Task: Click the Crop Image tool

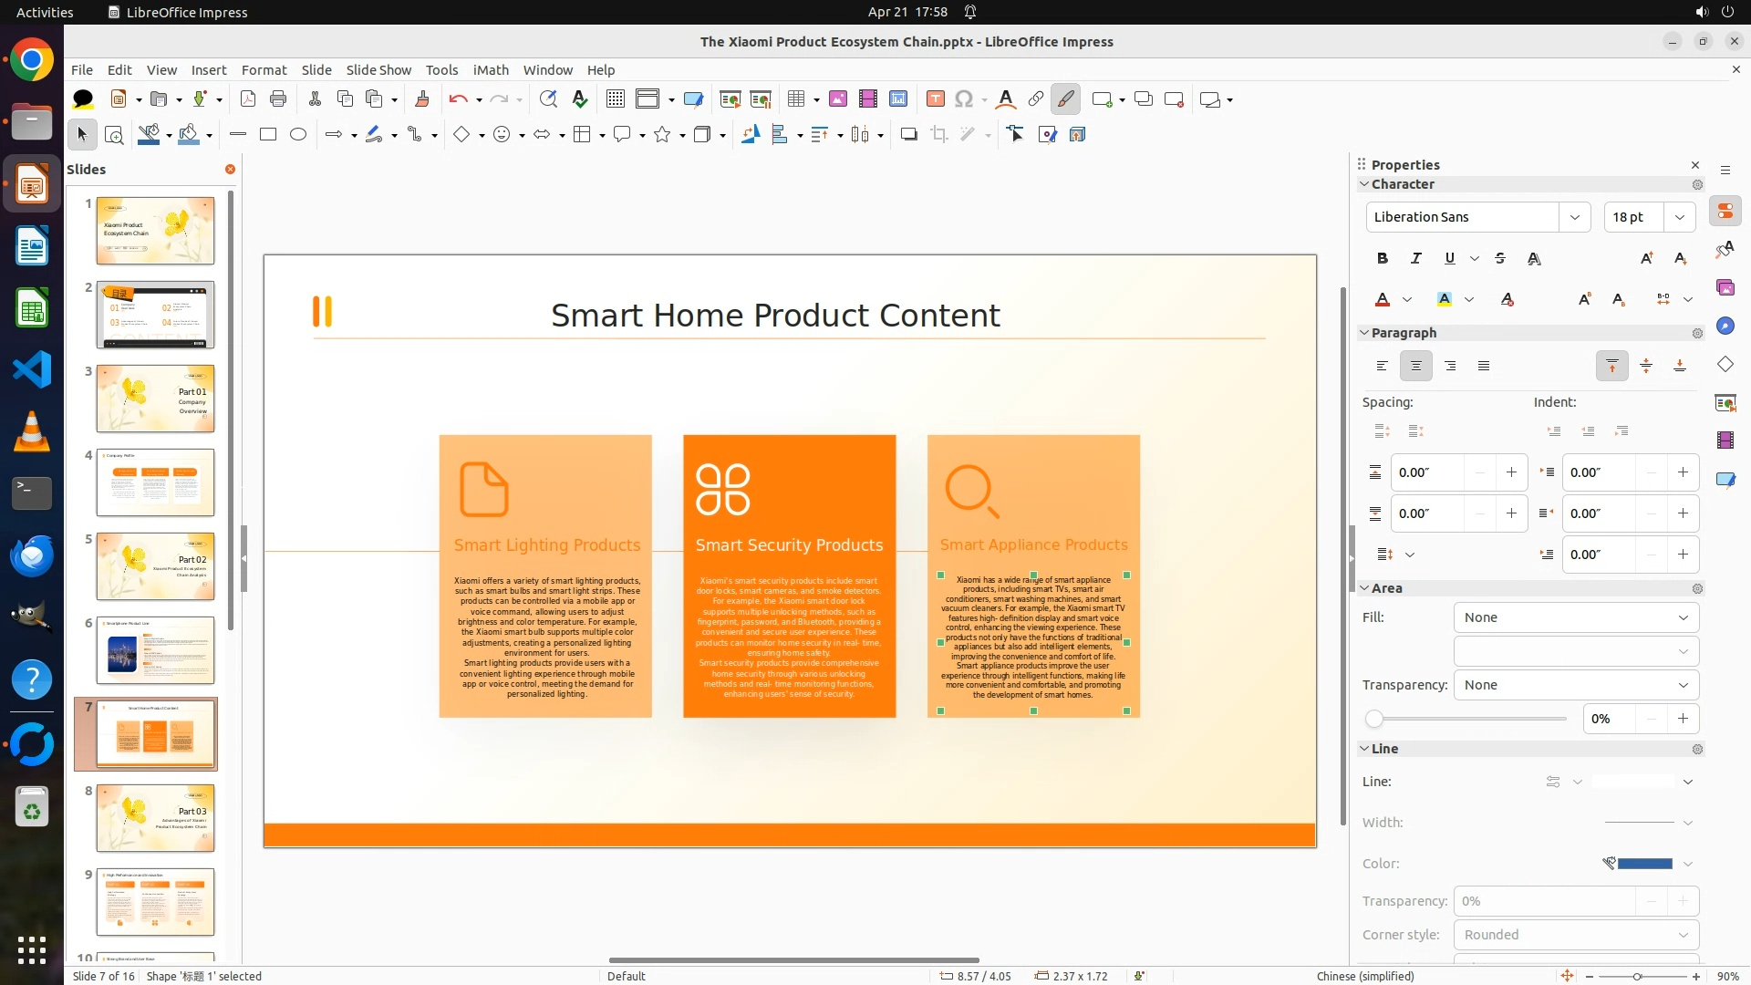Action: pyautogui.click(x=939, y=135)
